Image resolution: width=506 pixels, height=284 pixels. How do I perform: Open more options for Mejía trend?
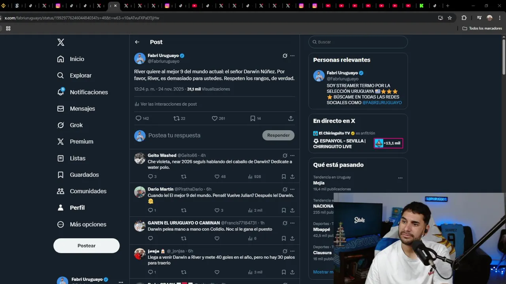[400, 178]
